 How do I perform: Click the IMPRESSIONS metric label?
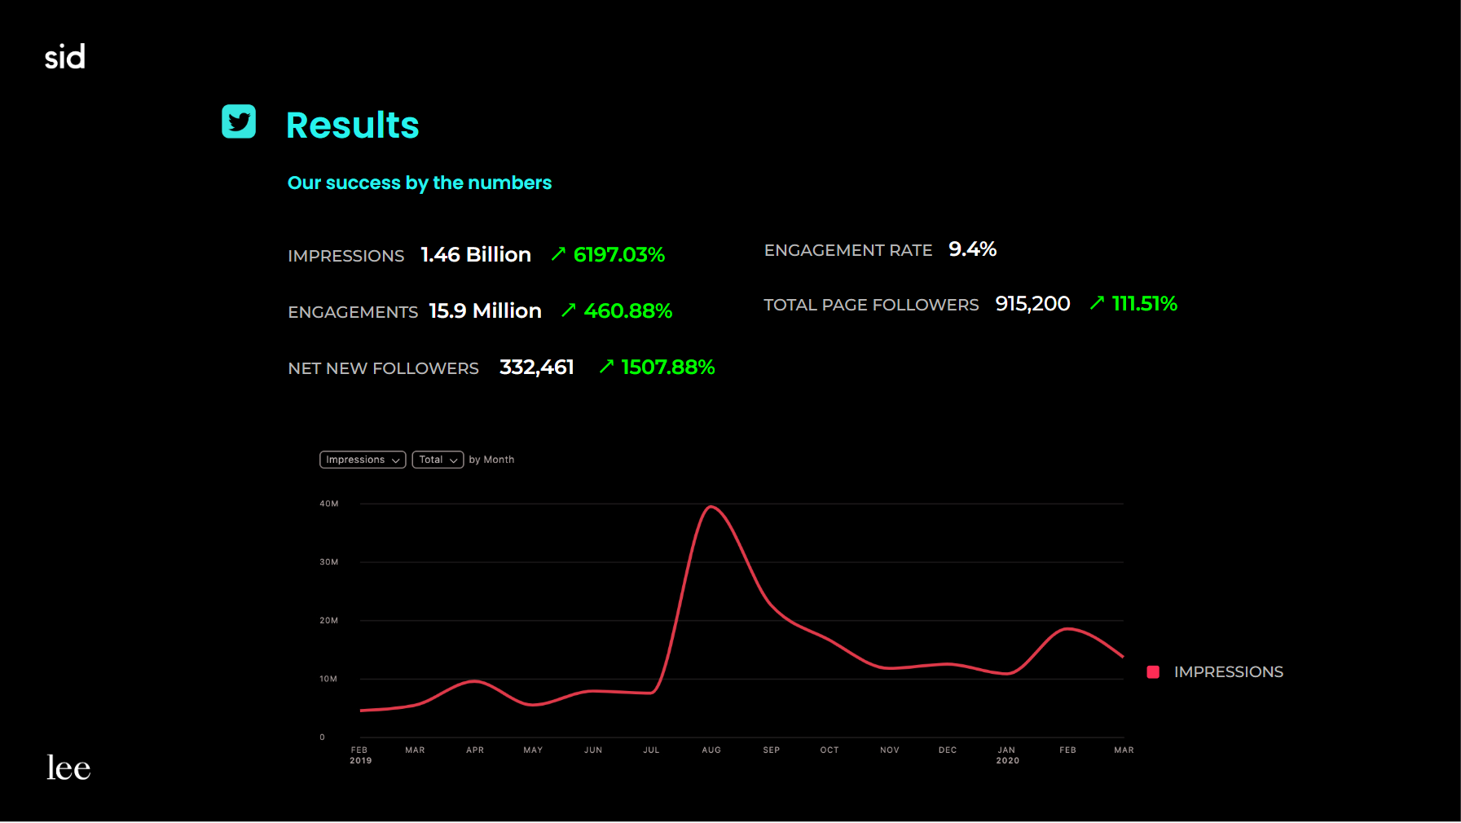[346, 256]
